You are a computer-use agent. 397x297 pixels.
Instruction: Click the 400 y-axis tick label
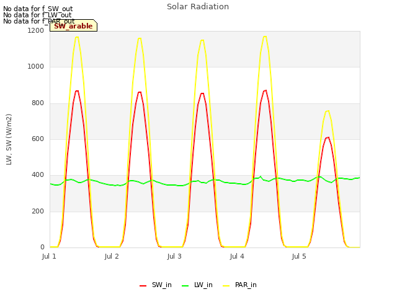point(38,175)
